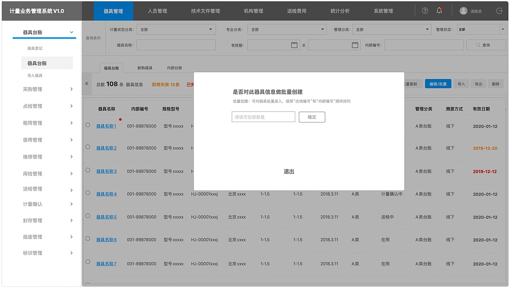Viewport: 510px width, 288px height.
Task: Collapse the panel with the double-arrow icon
Action: (87, 84)
